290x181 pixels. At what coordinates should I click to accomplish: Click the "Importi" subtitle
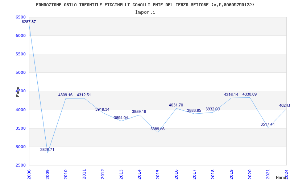(x=145, y=12)
